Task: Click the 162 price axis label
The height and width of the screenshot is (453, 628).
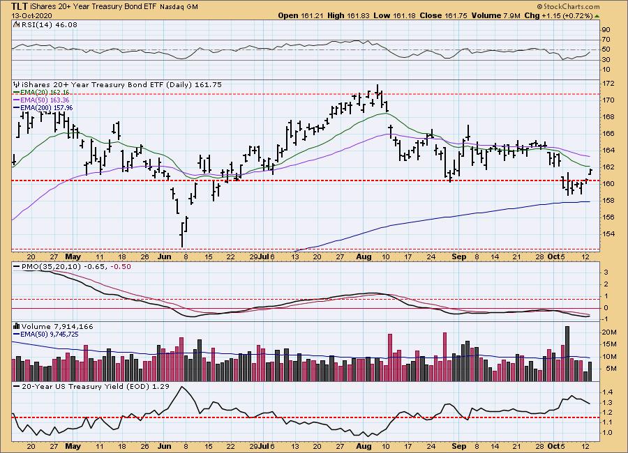Action: (x=608, y=167)
